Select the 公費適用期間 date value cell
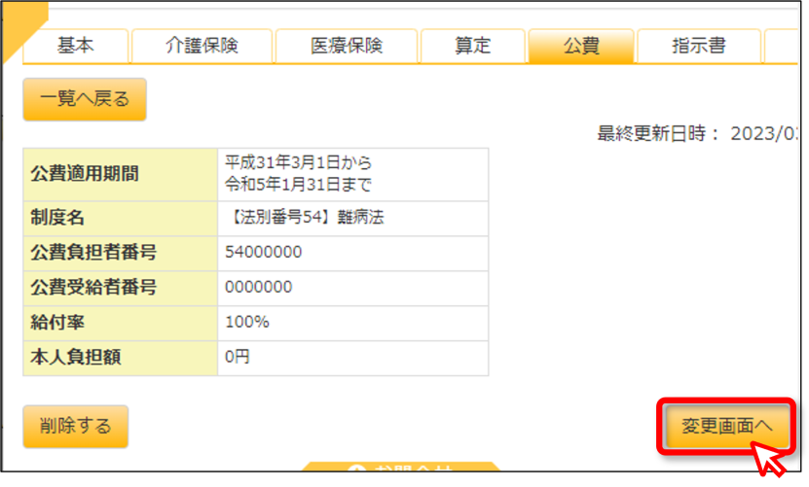The image size is (809, 487). tap(353, 174)
